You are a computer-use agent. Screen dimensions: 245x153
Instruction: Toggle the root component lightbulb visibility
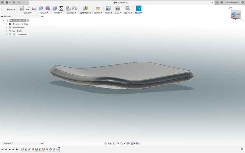(7, 20)
